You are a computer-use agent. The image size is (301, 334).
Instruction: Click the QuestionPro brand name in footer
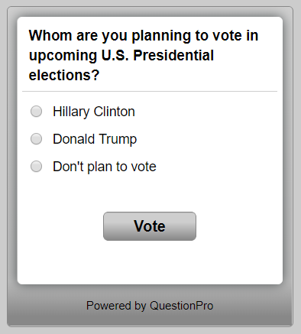pos(182,306)
